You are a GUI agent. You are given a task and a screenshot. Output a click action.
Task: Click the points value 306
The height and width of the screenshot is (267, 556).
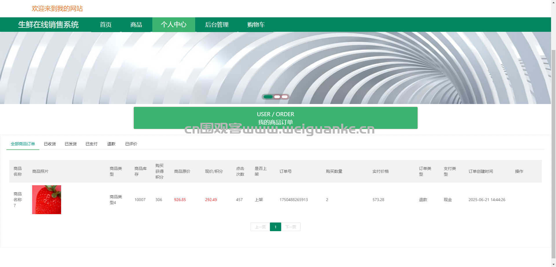[159, 200]
